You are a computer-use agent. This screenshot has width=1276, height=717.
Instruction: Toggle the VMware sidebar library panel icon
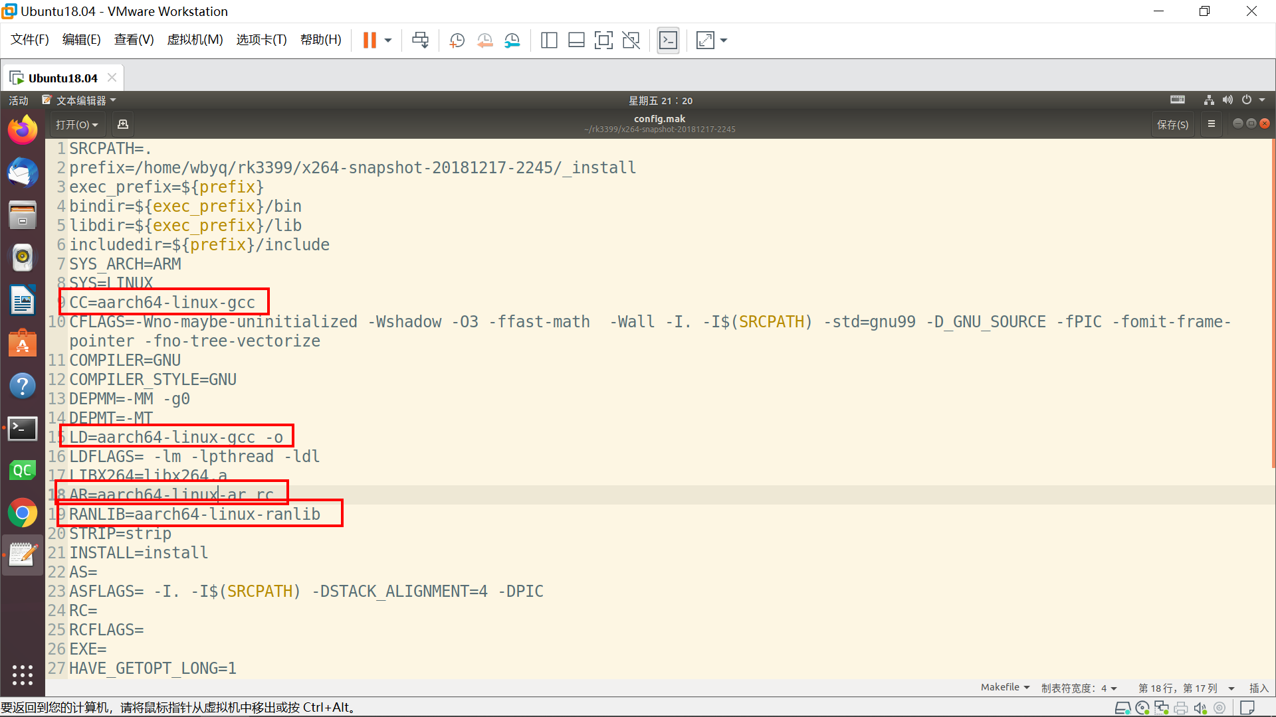pos(549,40)
